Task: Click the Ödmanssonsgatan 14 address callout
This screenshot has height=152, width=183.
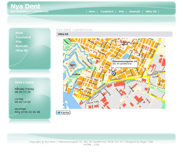Action: (x=124, y=62)
